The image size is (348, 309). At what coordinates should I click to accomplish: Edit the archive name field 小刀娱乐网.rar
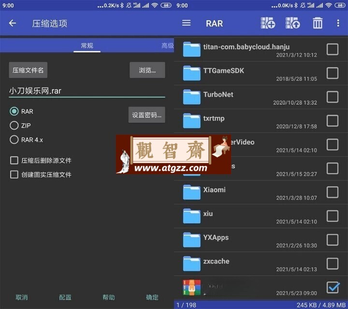click(x=87, y=91)
